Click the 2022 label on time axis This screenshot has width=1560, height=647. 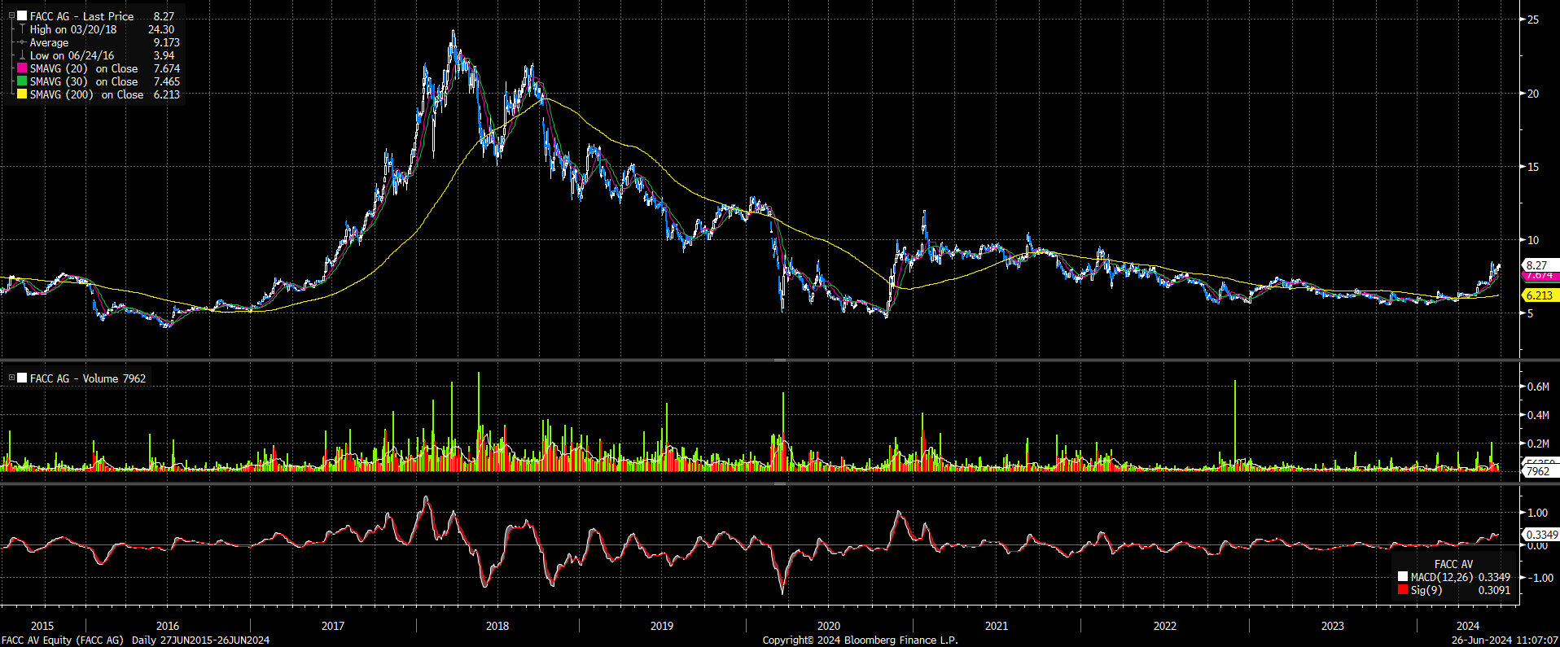point(1165,626)
